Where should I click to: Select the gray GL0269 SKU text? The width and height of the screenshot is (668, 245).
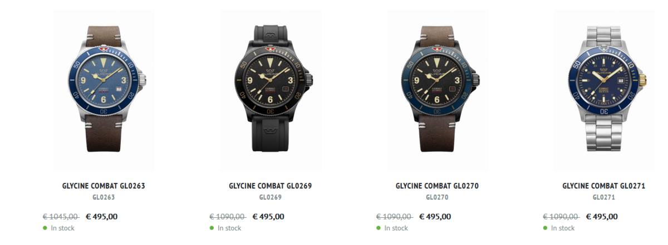click(271, 197)
